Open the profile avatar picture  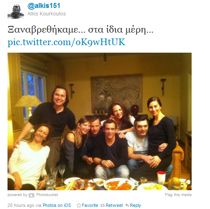16,10
